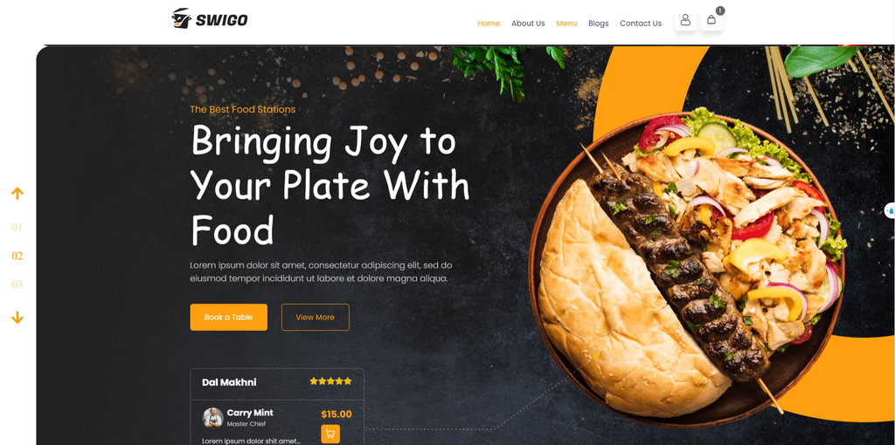Go to previous slide with up arrow
This screenshot has width=895, height=445.
[17, 194]
